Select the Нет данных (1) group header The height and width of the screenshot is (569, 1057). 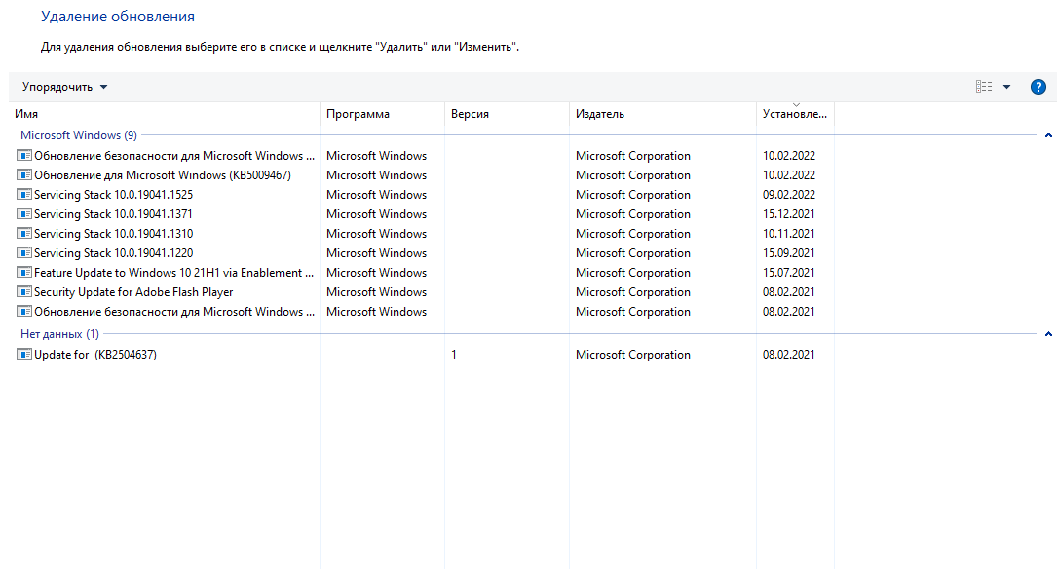click(x=60, y=334)
